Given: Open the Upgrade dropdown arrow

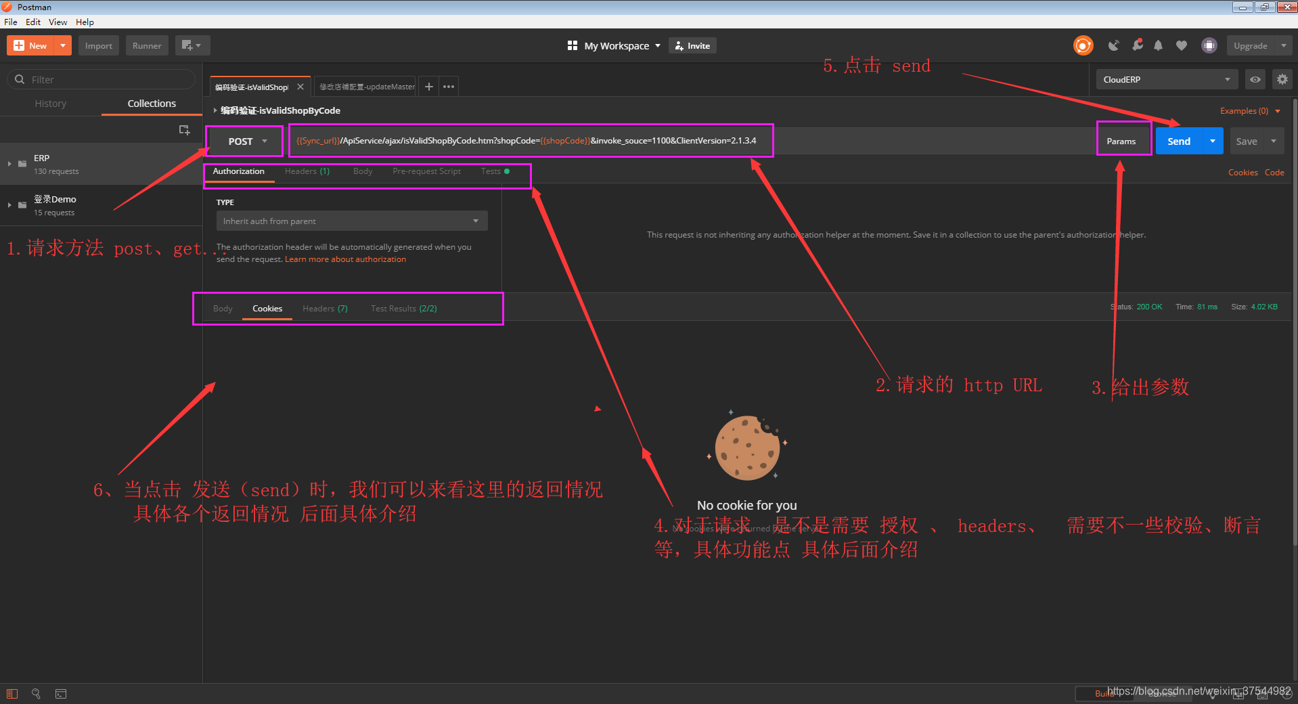Looking at the screenshot, I should [1283, 45].
